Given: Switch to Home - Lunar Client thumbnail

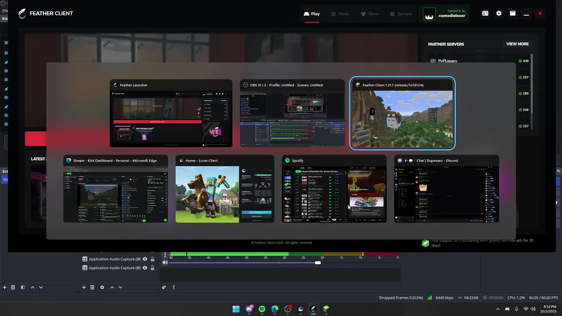Looking at the screenshot, I should click(x=225, y=189).
